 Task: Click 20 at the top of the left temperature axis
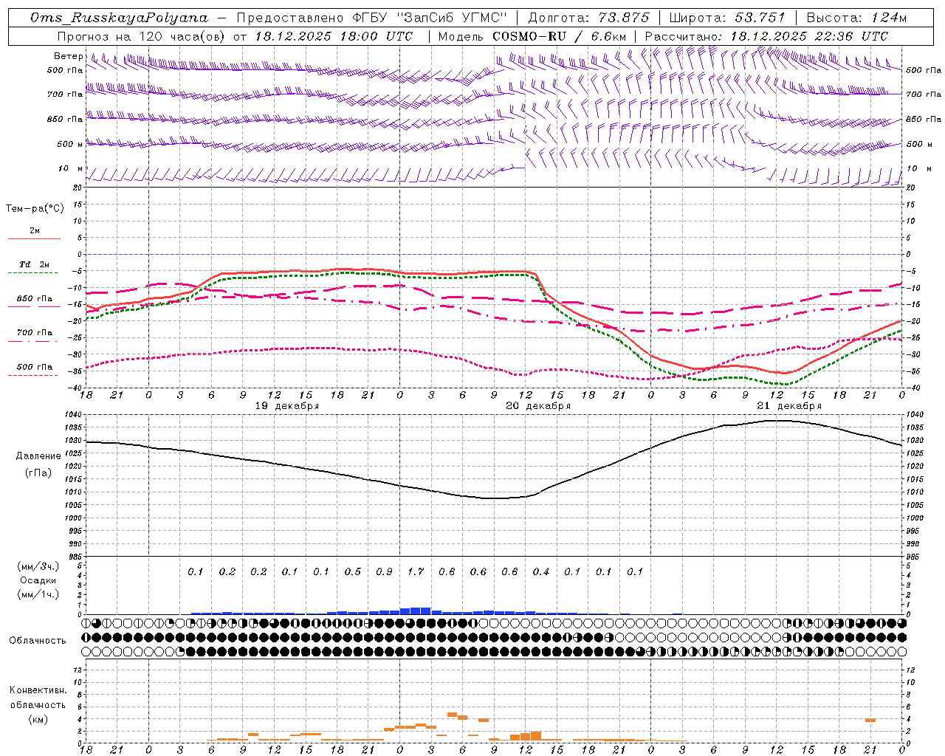tap(78, 188)
